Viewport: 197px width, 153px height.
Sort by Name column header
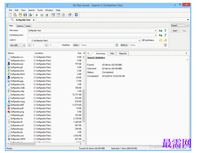click(11, 53)
